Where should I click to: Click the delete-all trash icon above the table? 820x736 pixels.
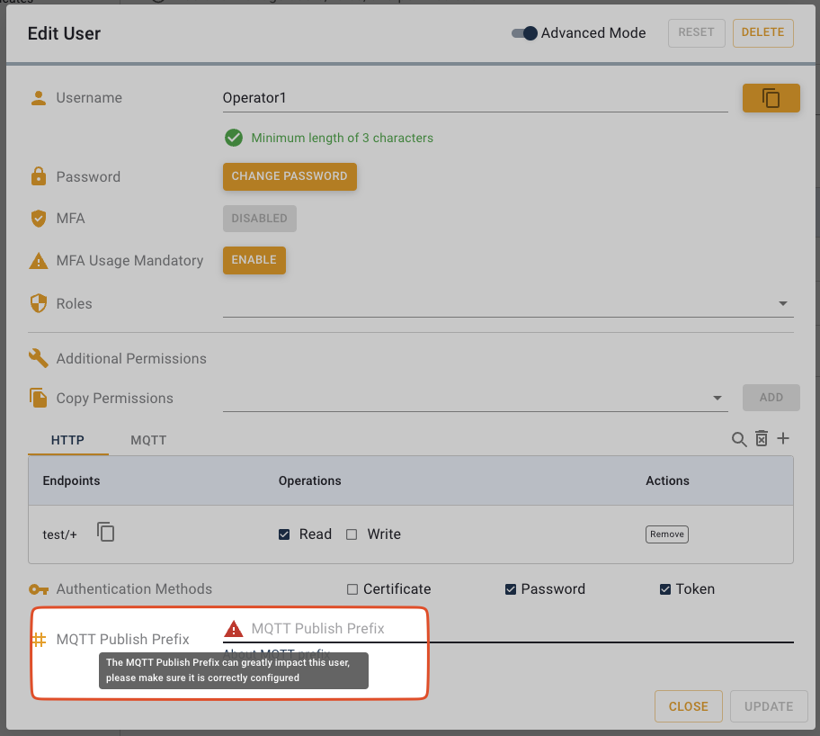coord(762,439)
